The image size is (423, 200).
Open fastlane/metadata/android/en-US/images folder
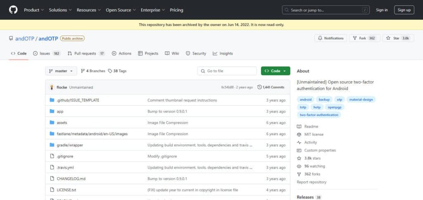92,134
